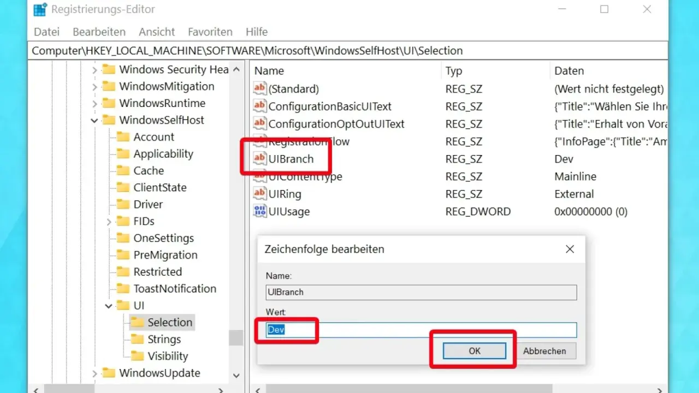The image size is (699, 393).
Task: Select the ToastNotification folder icon
Action: (x=123, y=289)
